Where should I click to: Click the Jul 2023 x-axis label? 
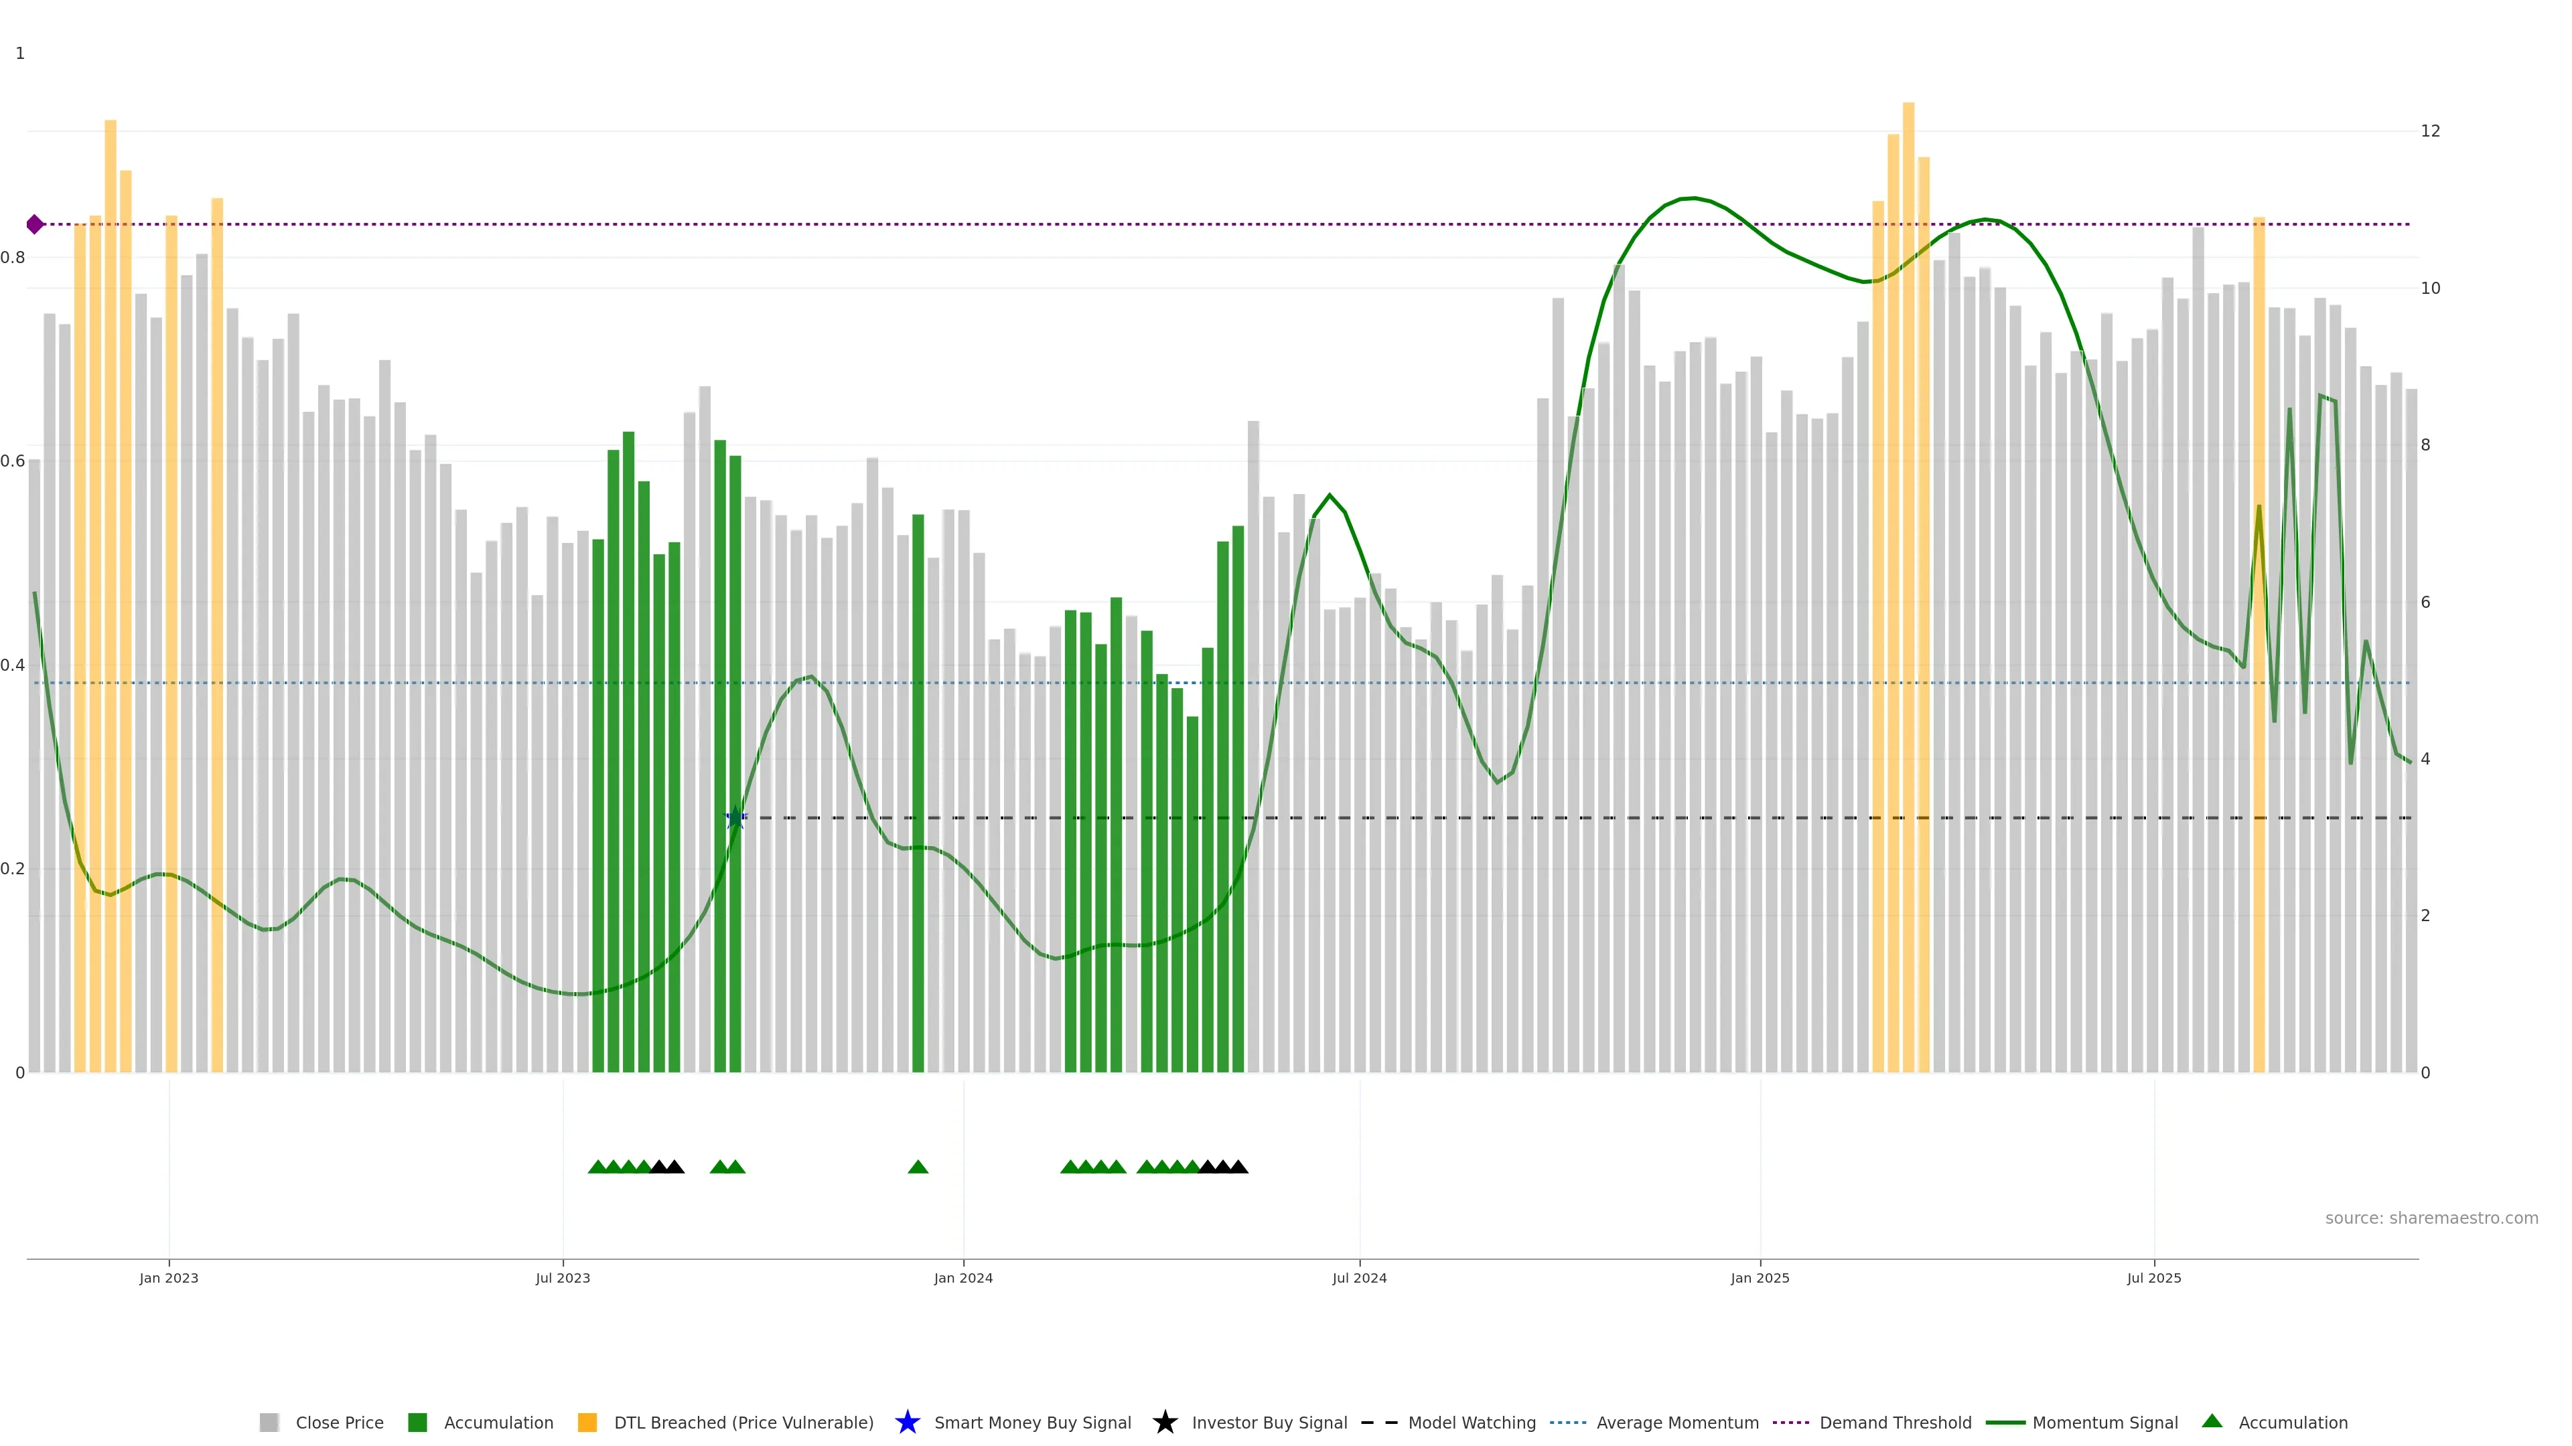[x=562, y=1277]
